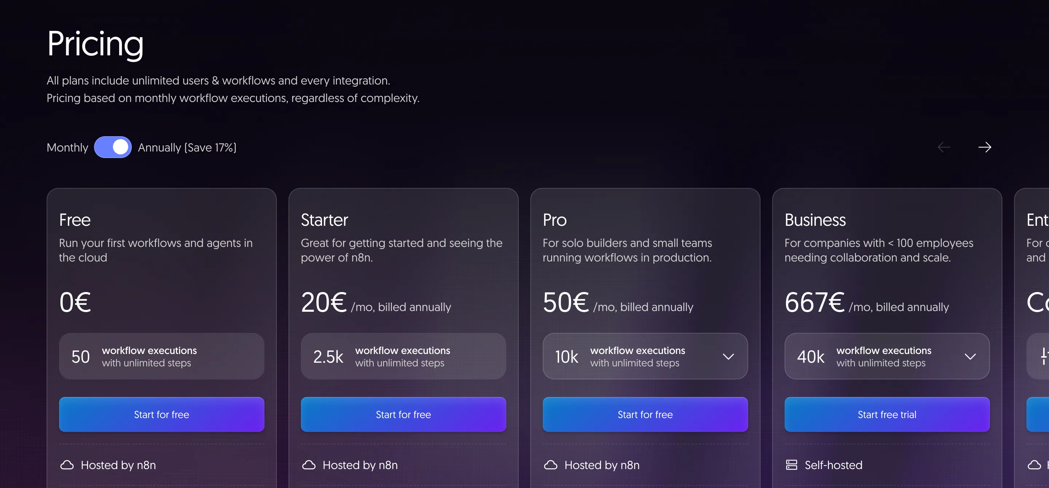Expand the Business plan 40k executions dropdown
The image size is (1049, 488).
coord(887,356)
